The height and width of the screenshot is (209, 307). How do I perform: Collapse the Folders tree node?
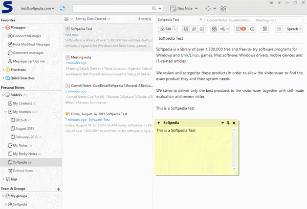tap(3, 95)
